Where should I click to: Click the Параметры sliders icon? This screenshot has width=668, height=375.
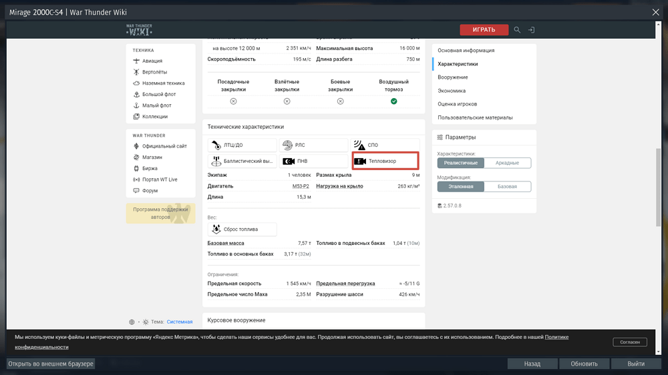(x=440, y=137)
